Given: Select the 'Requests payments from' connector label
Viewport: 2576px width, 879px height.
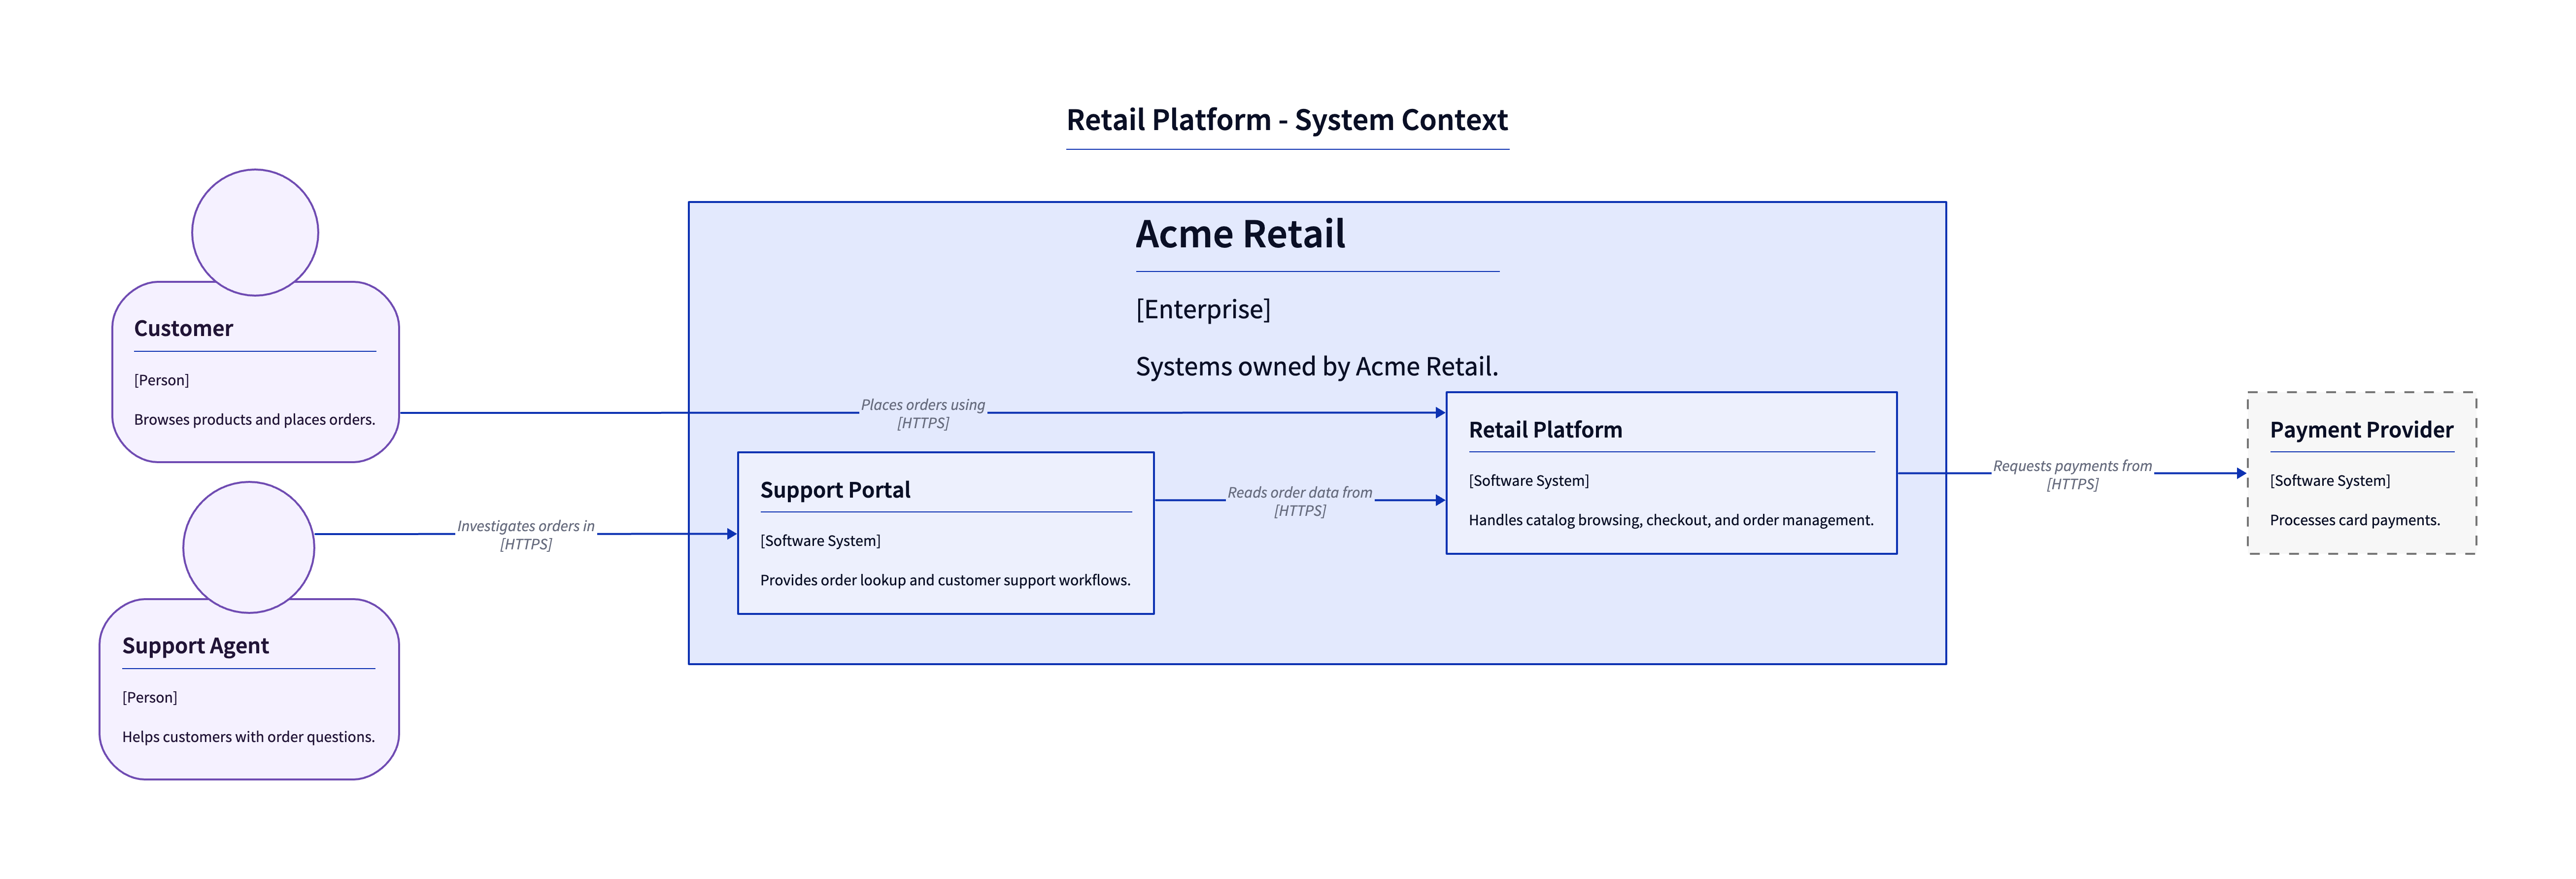Looking at the screenshot, I should (x=2072, y=466).
